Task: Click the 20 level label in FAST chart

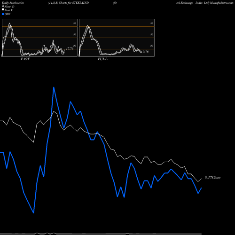Action: (75, 46)
